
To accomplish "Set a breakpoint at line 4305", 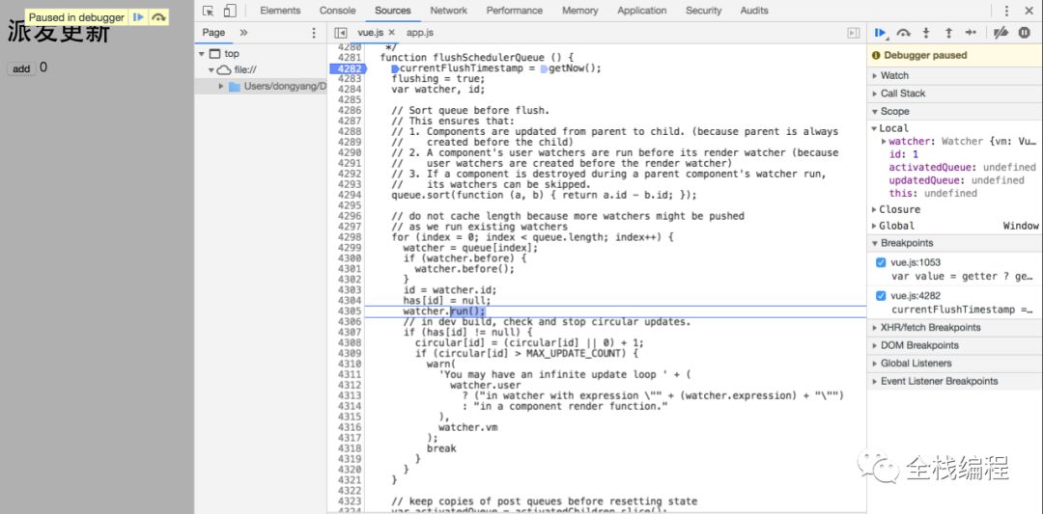I will (x=350, y=311).
